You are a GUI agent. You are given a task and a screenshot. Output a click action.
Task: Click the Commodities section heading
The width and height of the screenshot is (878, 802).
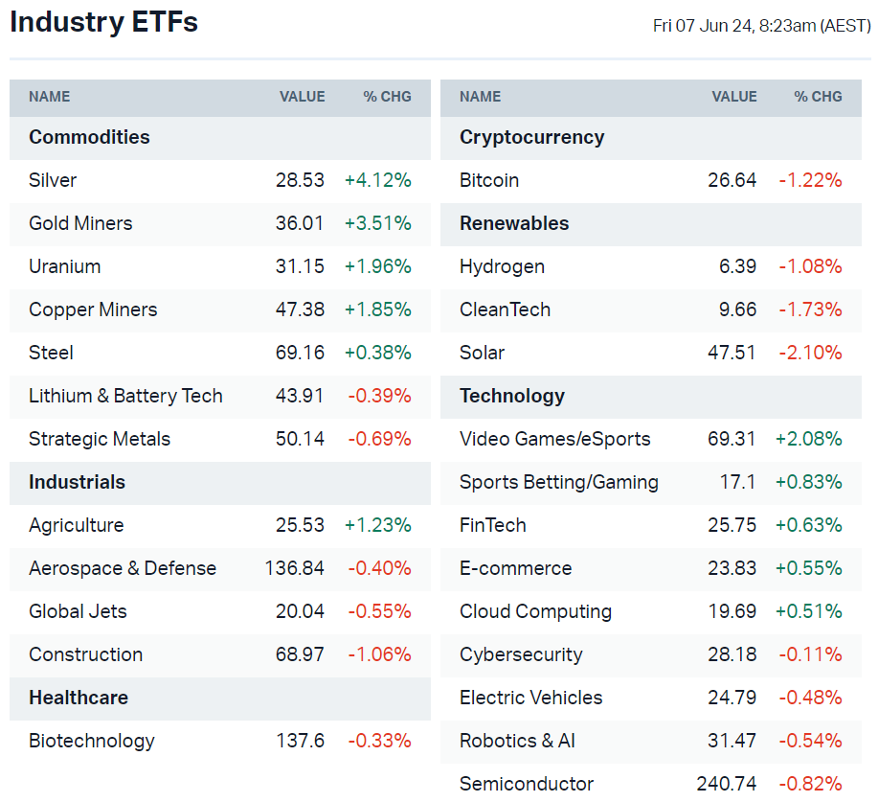pyautogui.click(x=89, y=137)
